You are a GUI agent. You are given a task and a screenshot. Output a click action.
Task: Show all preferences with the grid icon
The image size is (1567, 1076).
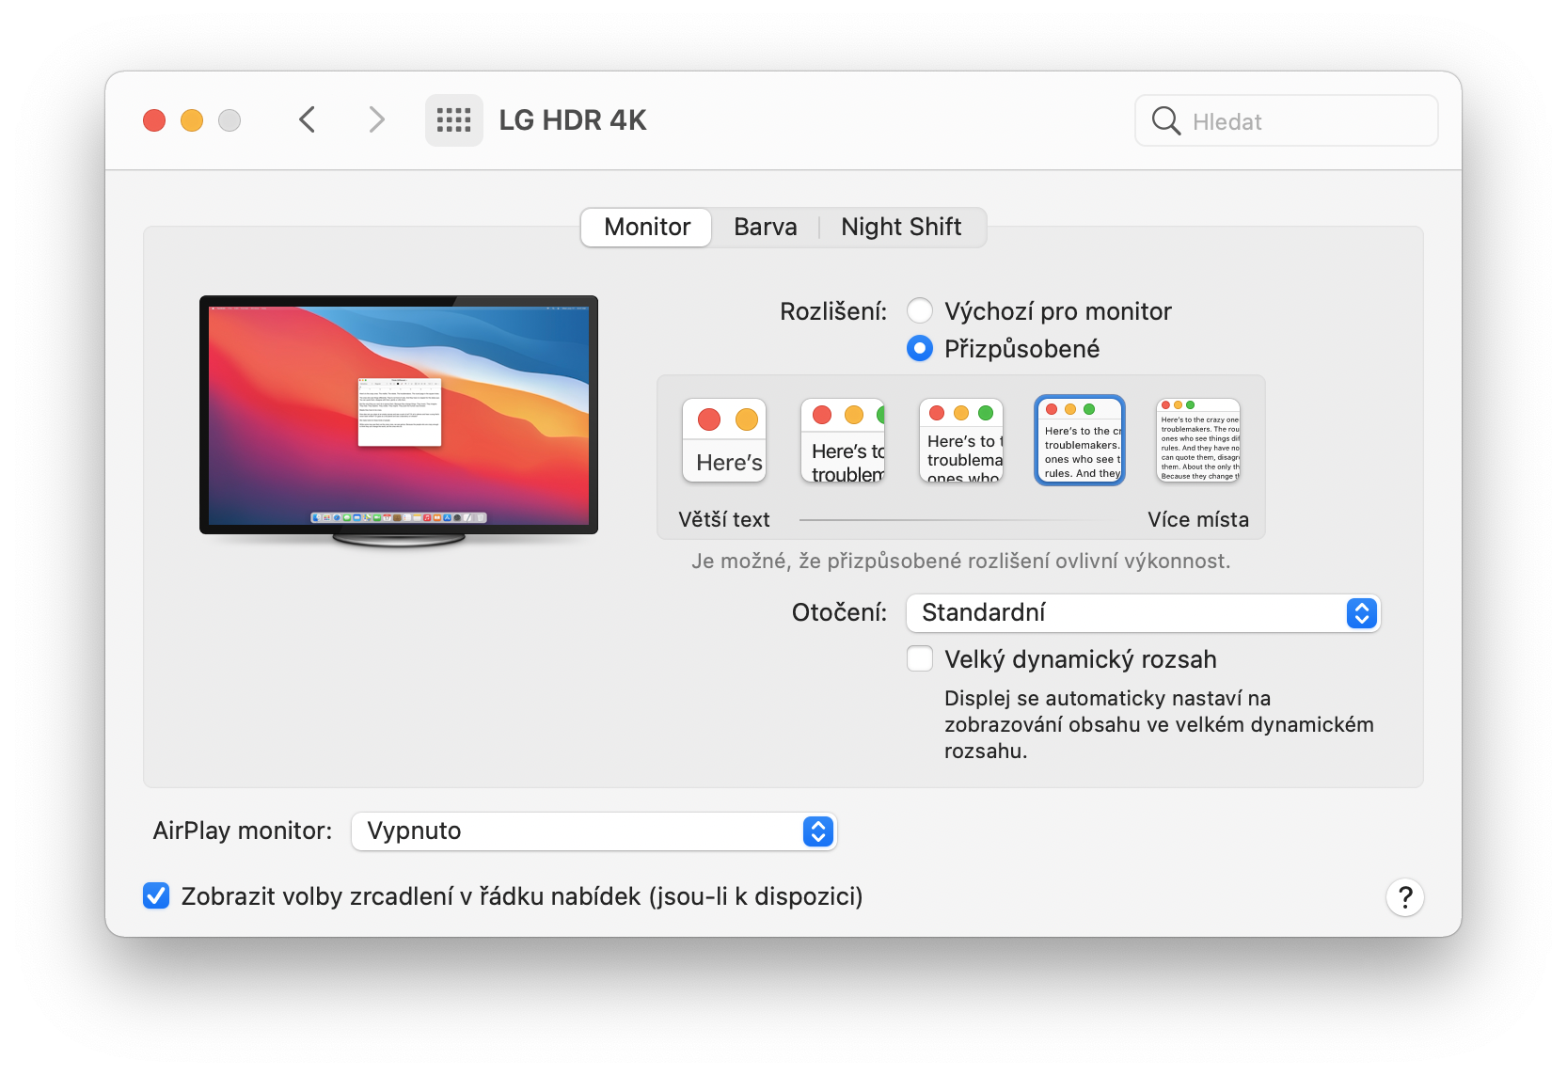(454, 120)
